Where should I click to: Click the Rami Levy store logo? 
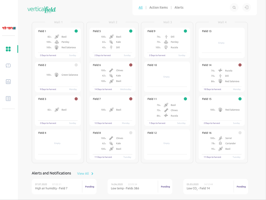[9, 28]
